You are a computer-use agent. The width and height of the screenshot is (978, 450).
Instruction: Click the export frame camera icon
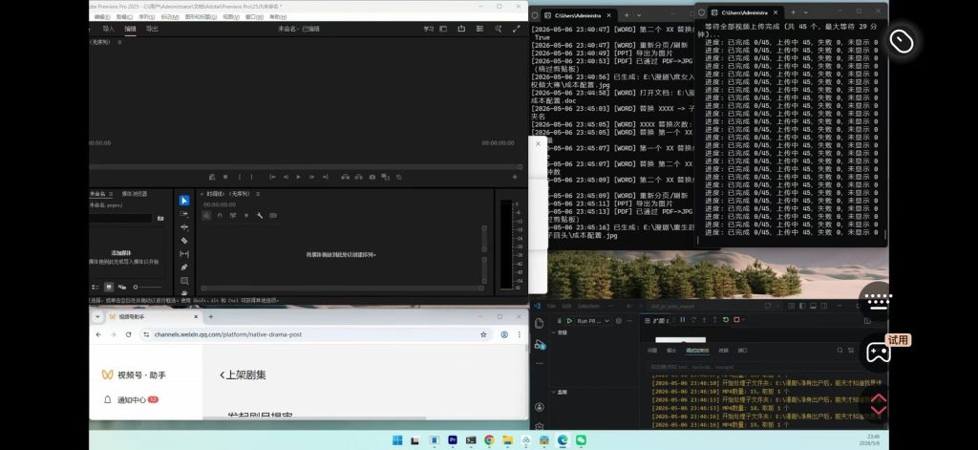pyautogui.click(x=372, y=178)
